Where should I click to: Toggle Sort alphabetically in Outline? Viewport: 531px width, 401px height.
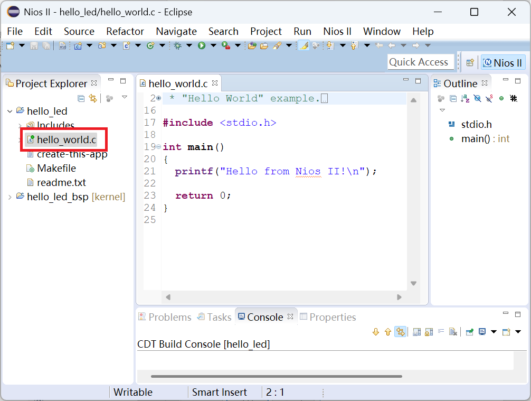(465, 99)
